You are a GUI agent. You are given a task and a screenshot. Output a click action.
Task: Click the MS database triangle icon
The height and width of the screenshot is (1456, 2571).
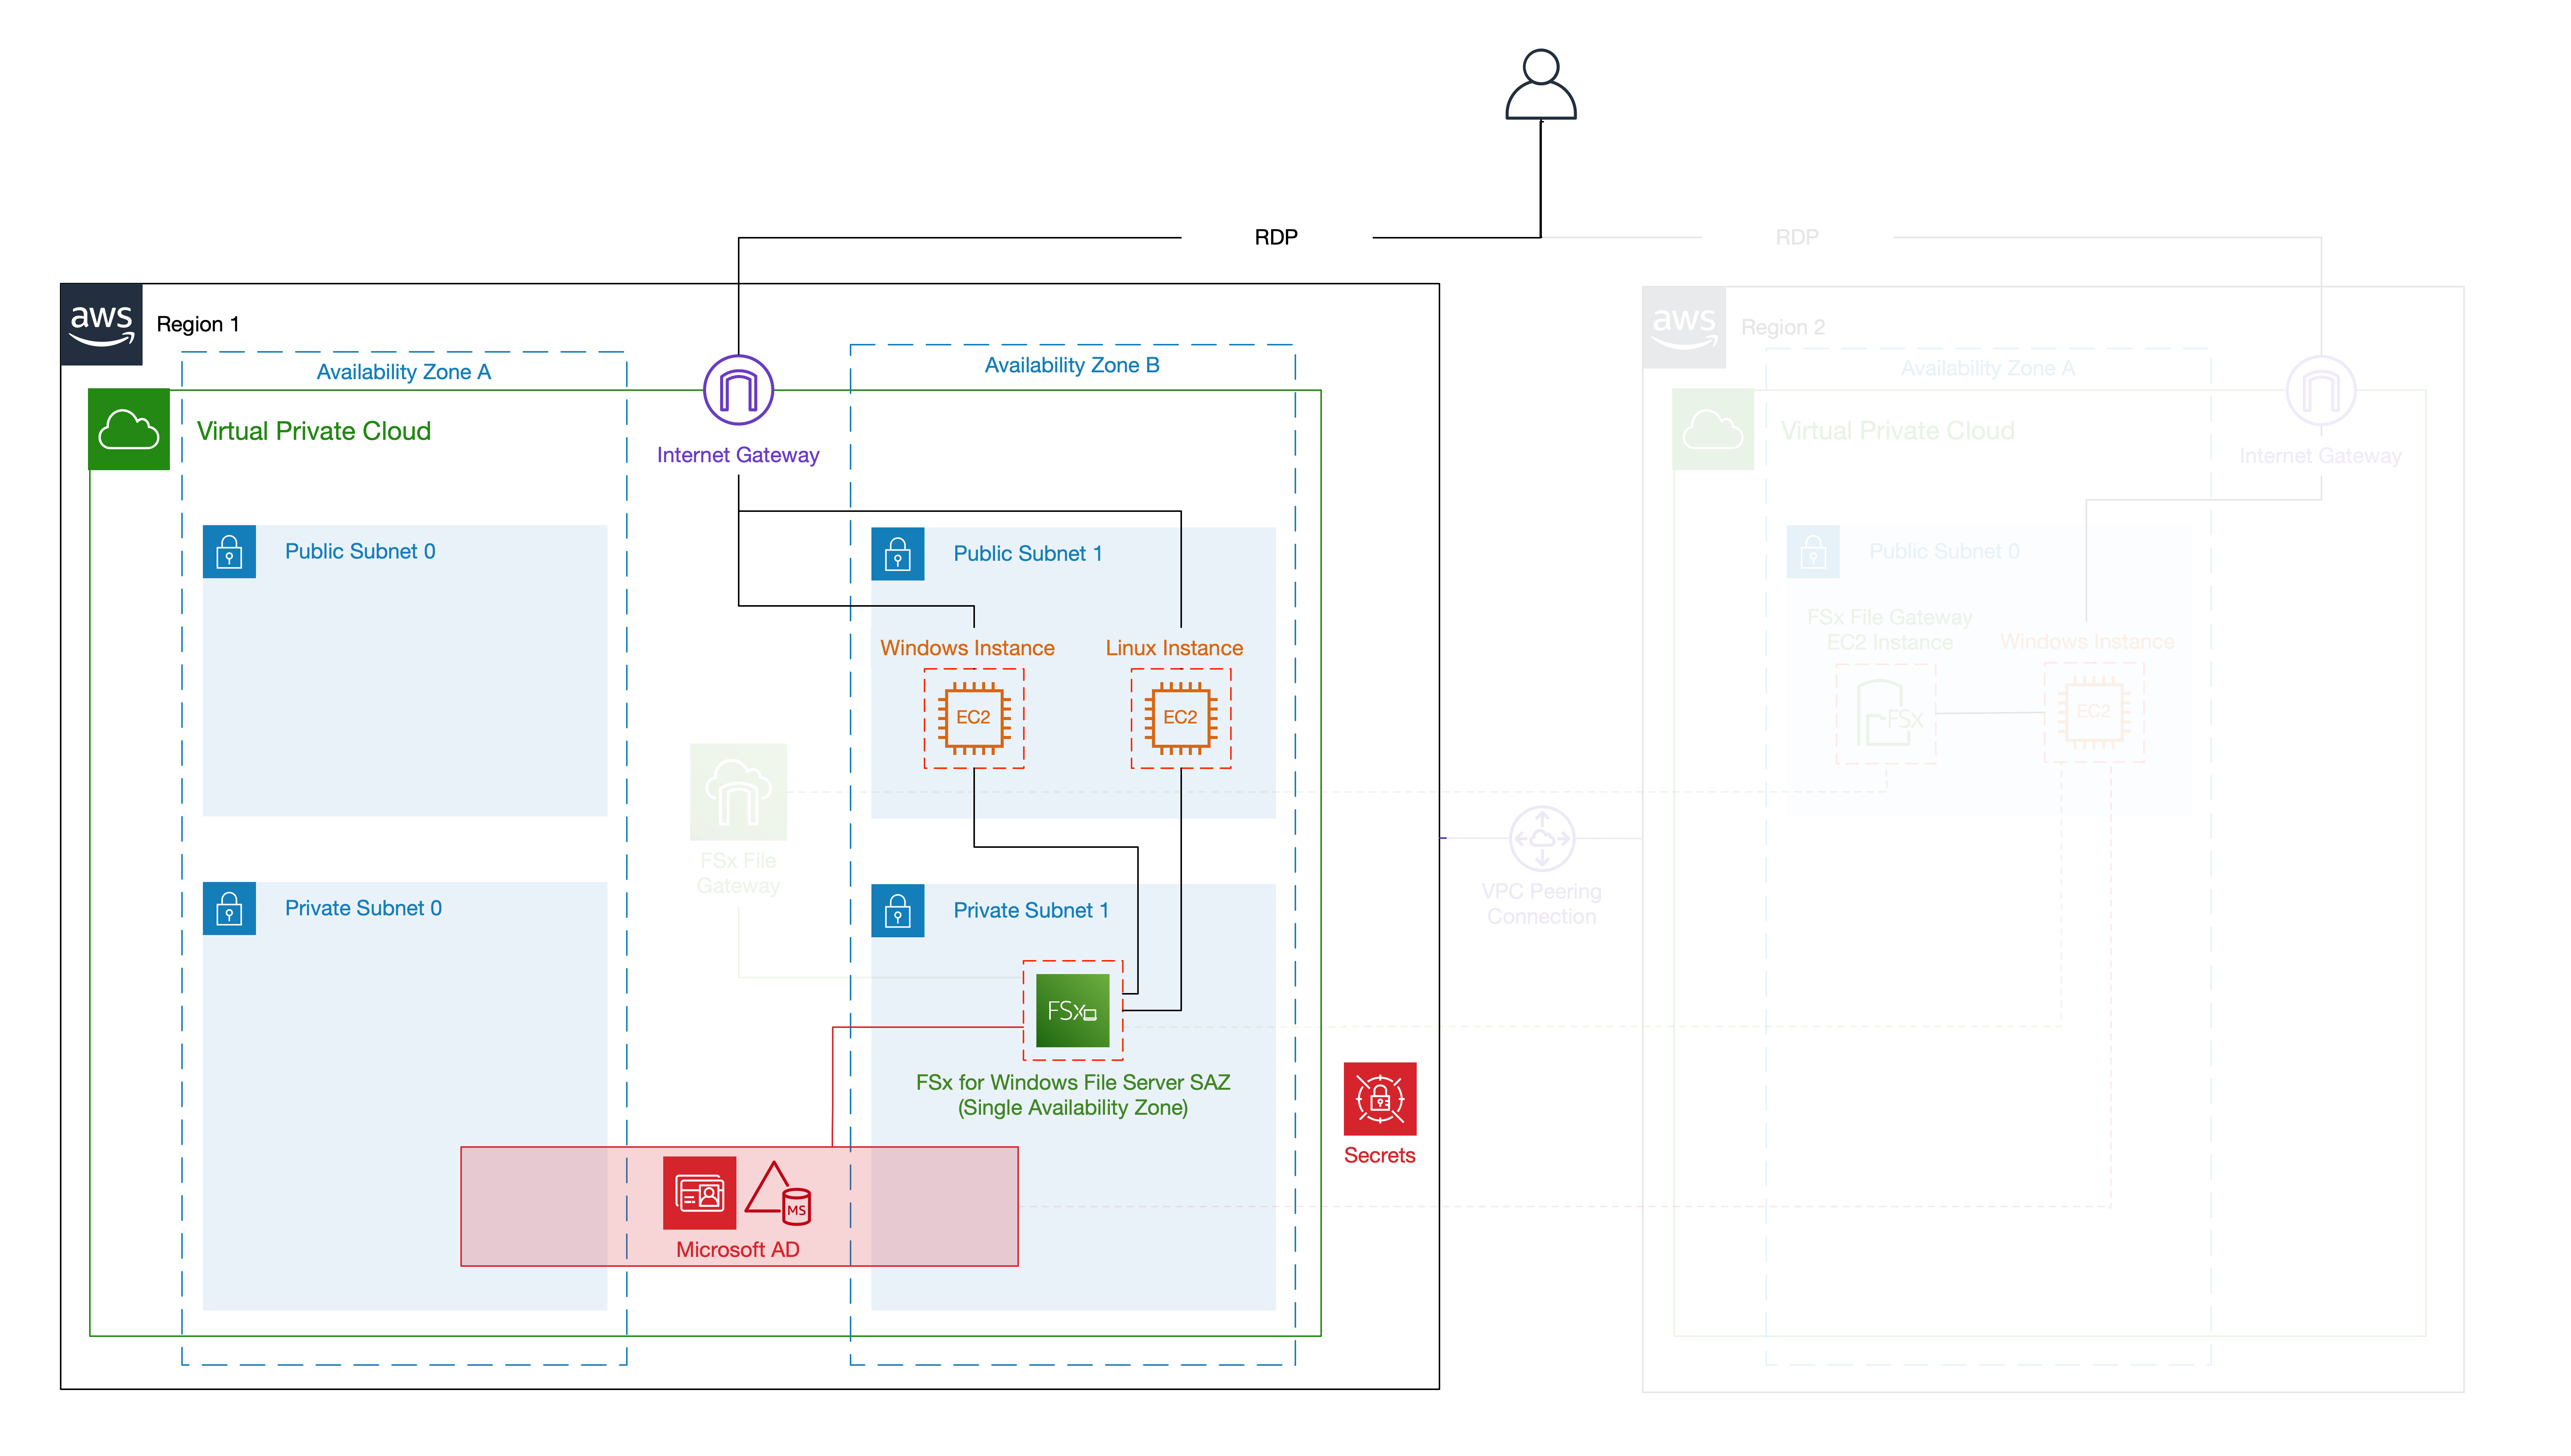point(778,1193)
